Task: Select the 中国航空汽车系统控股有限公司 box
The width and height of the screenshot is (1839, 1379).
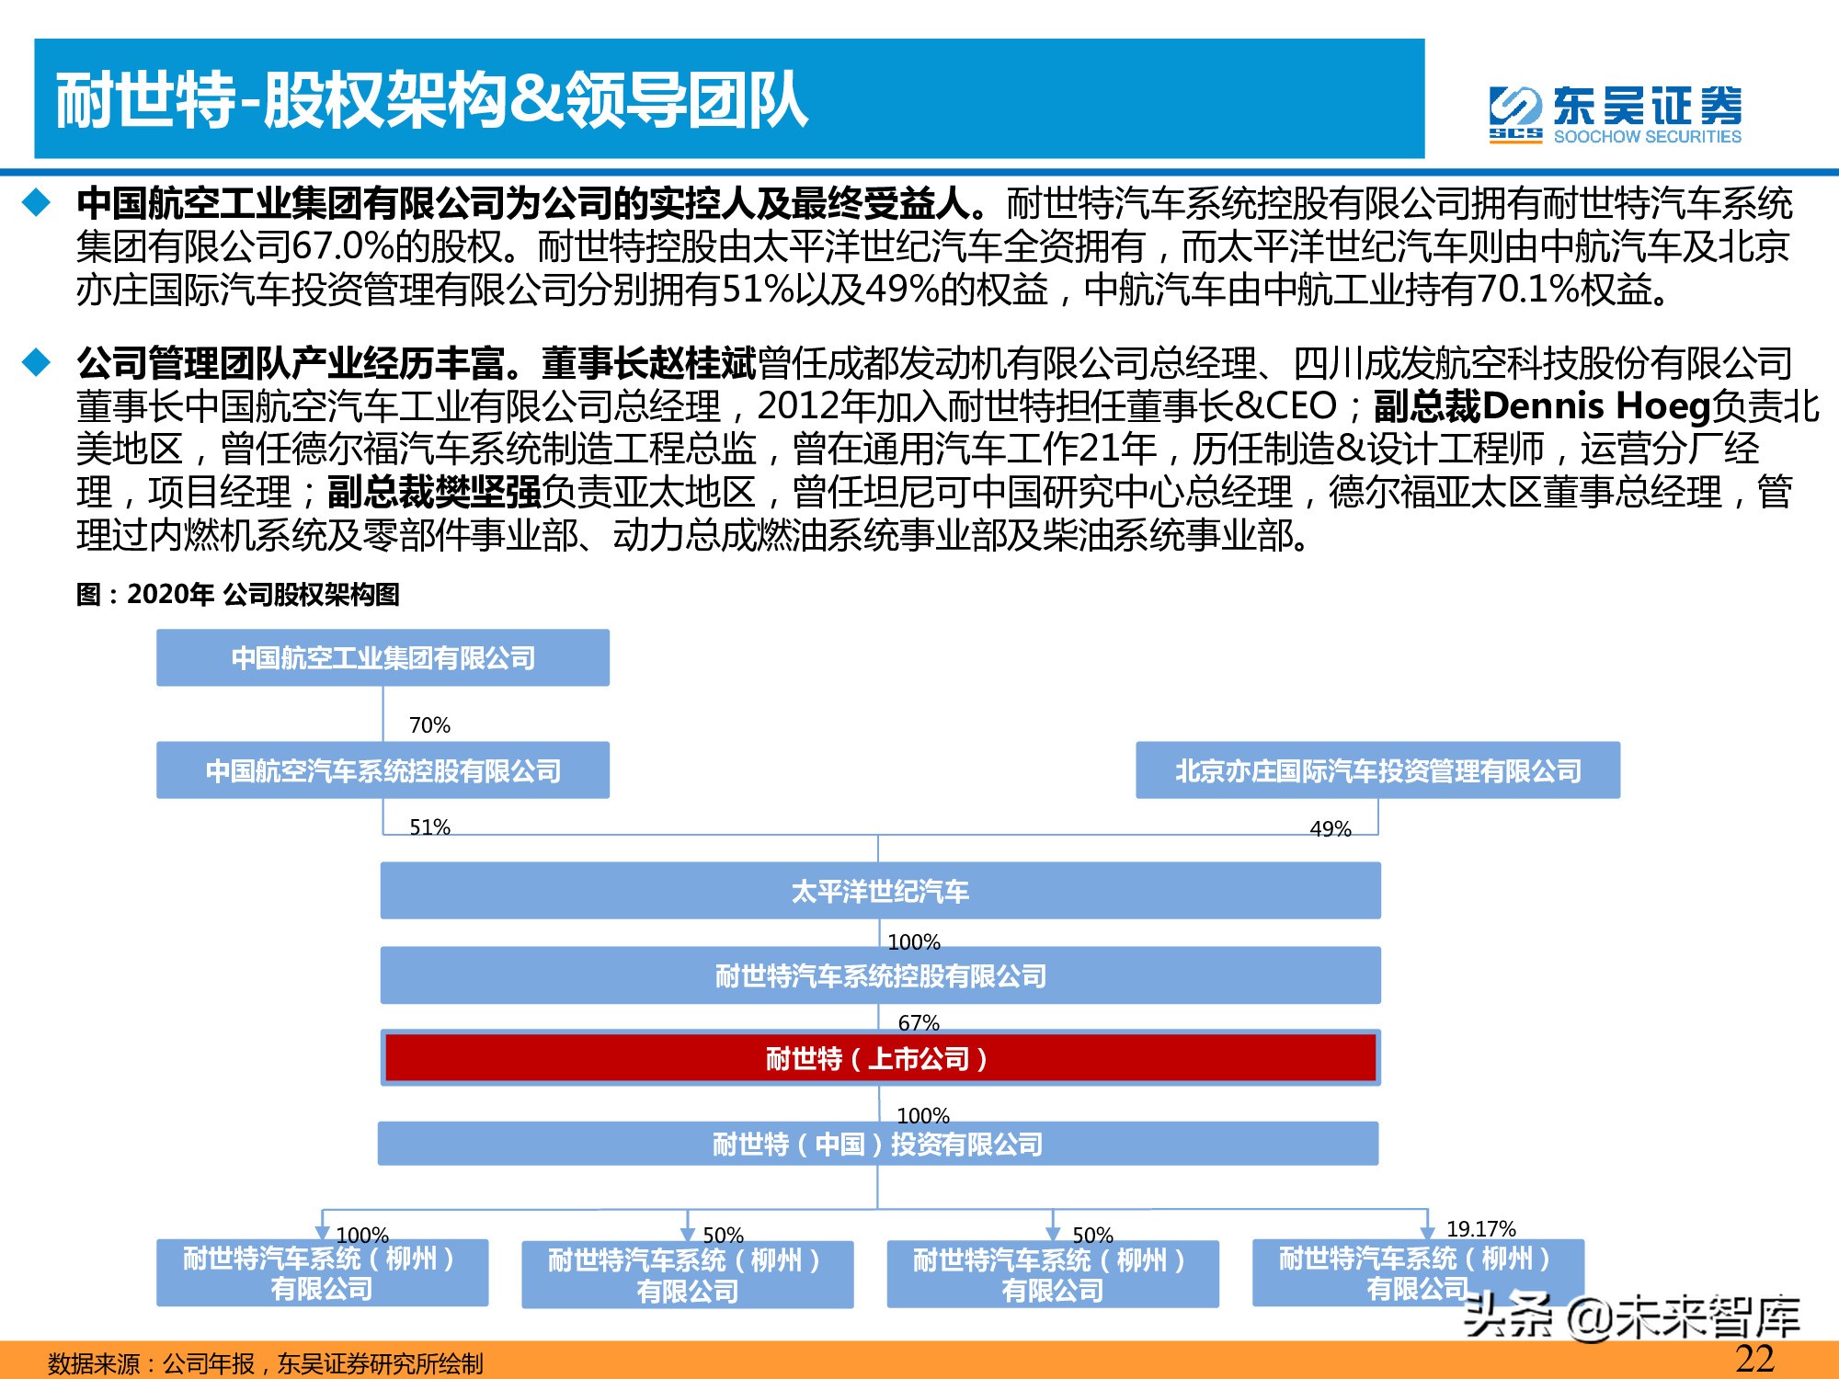Action: pos(383,770)
